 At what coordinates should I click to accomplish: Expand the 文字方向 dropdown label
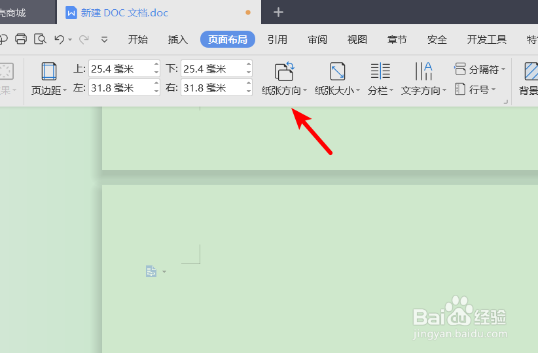pyautogui.click(x=423, y=90)
